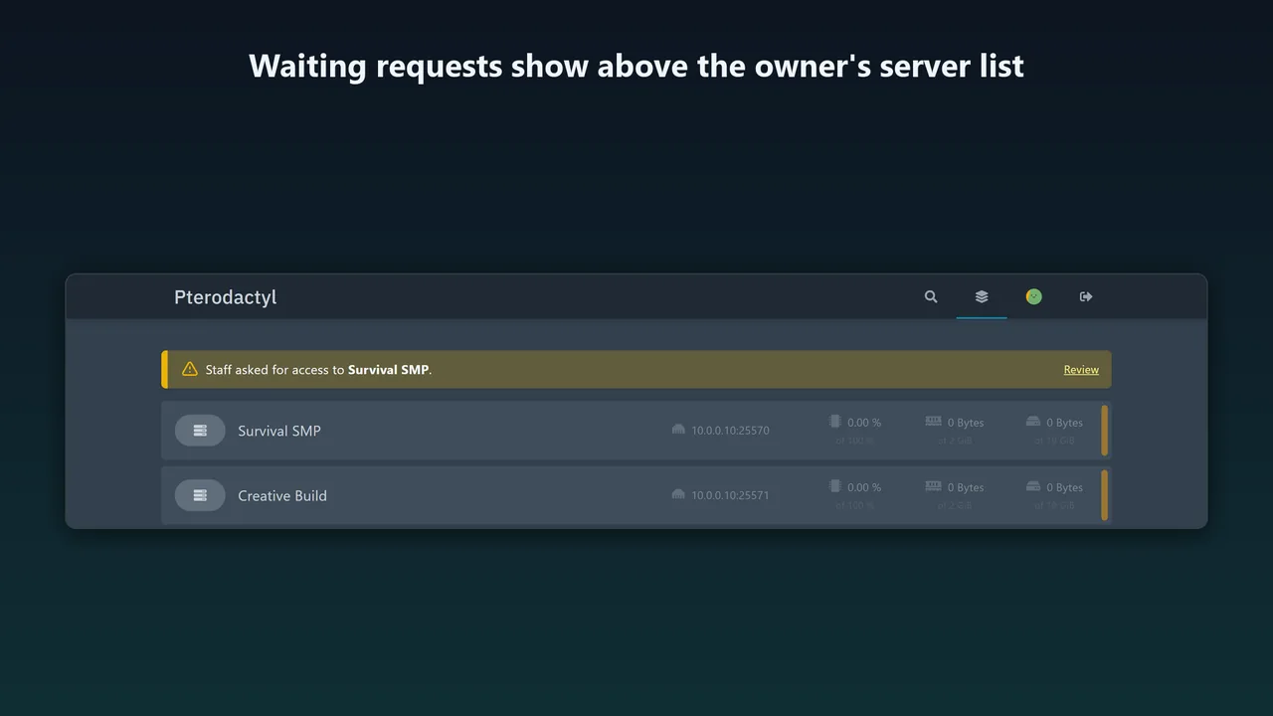Click the CPU chip icon in Survival SMP row

835,422
